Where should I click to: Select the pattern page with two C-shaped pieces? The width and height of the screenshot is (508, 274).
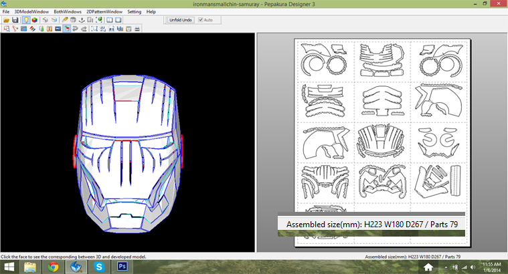[438, 142]
